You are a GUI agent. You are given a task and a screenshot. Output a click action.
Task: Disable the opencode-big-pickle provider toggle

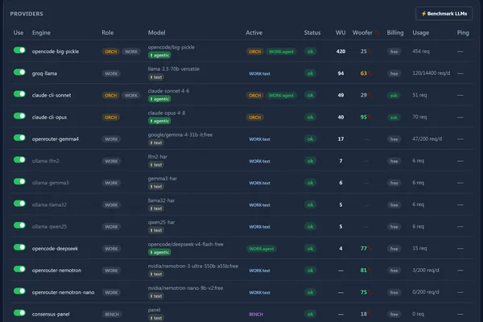(19, 50)
